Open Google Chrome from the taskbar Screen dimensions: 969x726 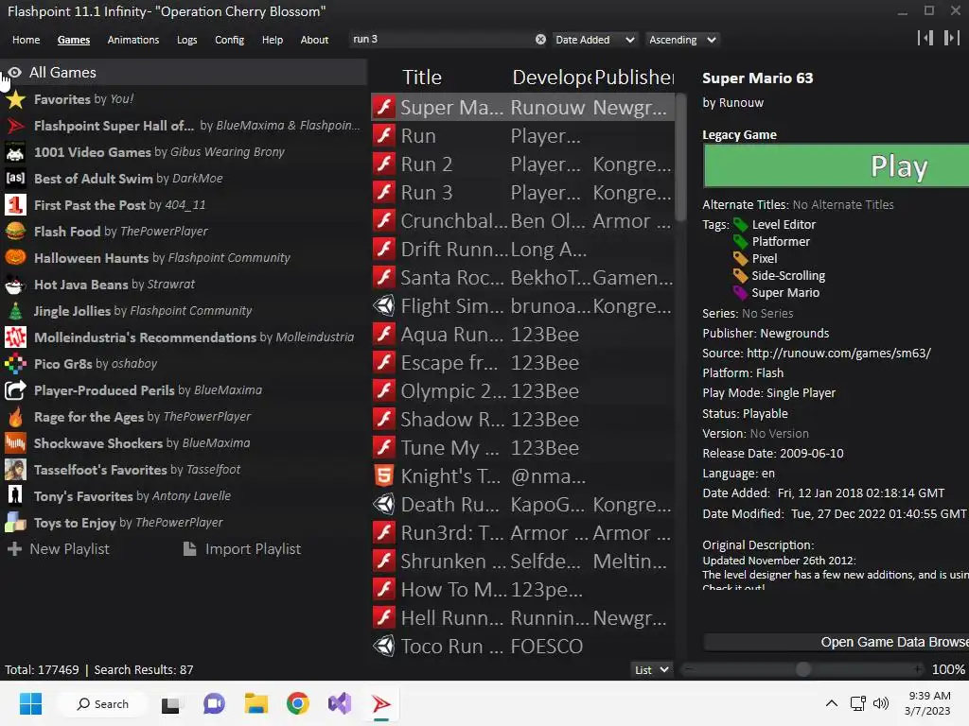(x=298, y=703)
